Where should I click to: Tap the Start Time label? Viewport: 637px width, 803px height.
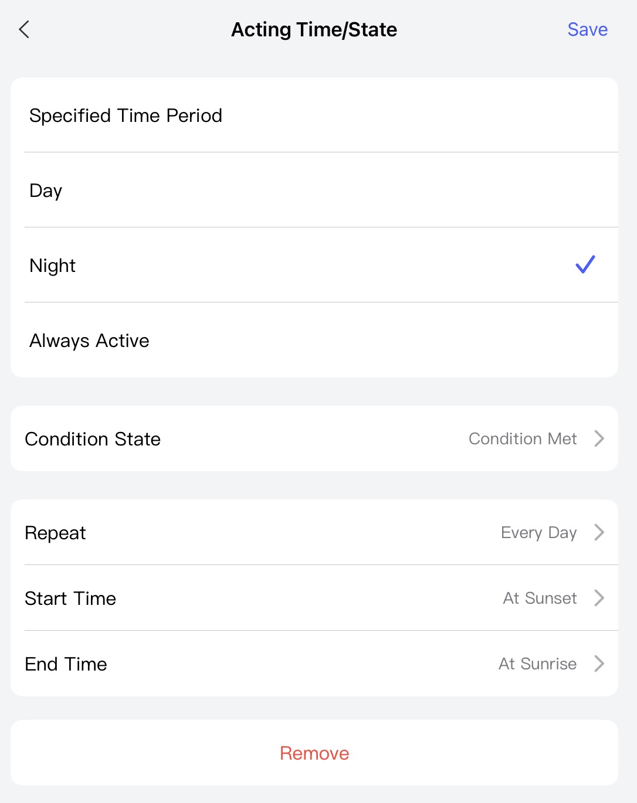(70, 598)
